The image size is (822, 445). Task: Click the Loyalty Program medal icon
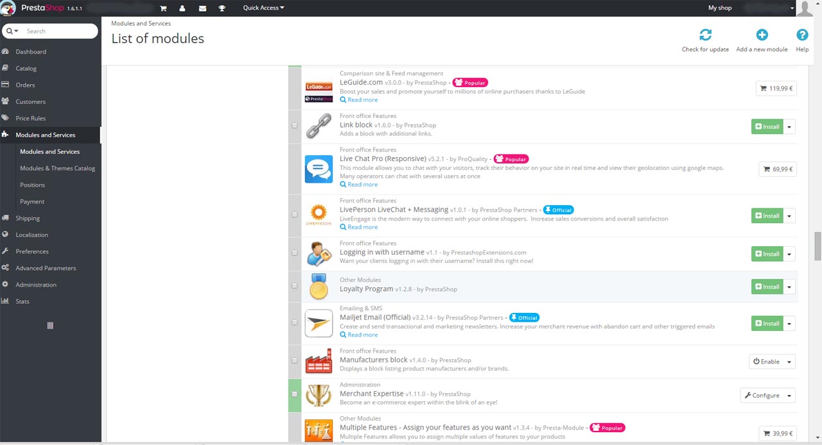[x=319, y=287]
